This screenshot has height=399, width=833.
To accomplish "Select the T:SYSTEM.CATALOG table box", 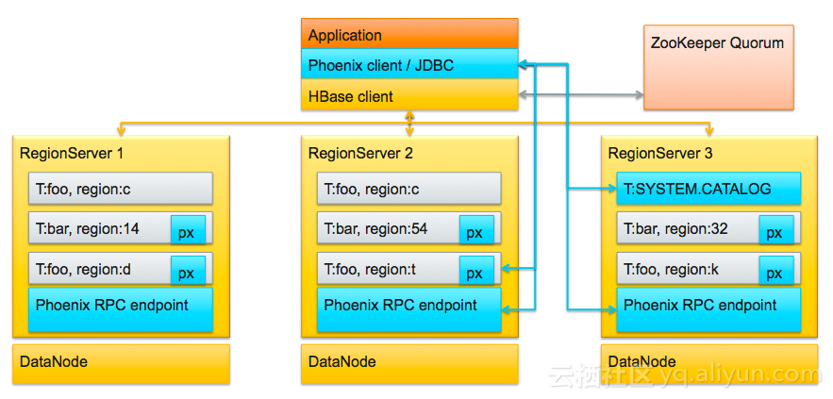I will point(708,188).
